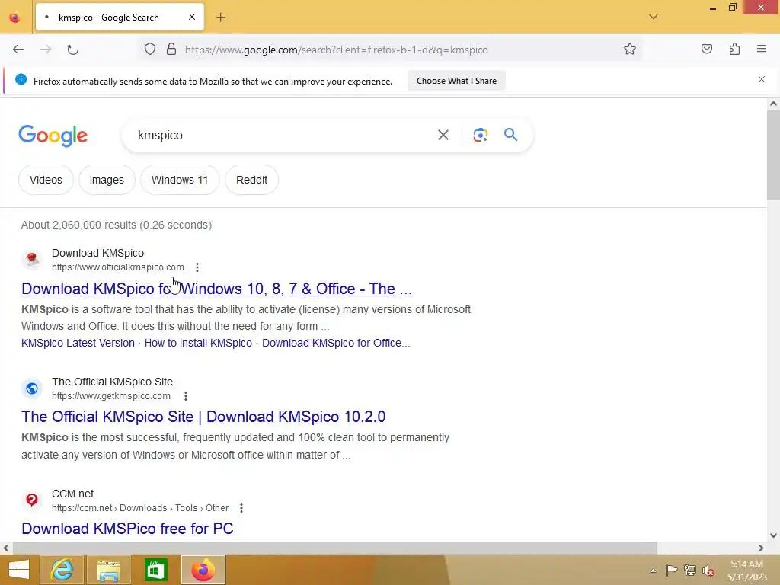This screenshot has width=780, height=585.
Task: Click horizontal scrollbar left arrow
Action: [x=6, y=548]
